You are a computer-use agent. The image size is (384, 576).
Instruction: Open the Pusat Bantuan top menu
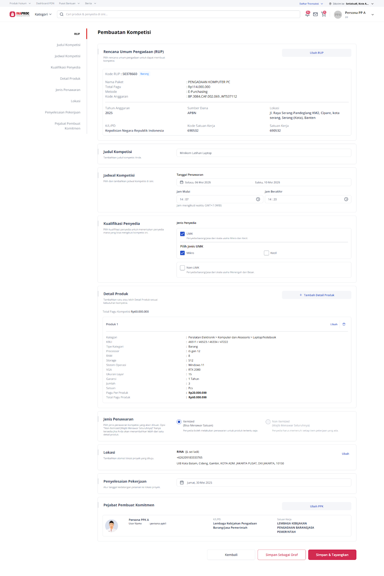(x=69, y=3)
